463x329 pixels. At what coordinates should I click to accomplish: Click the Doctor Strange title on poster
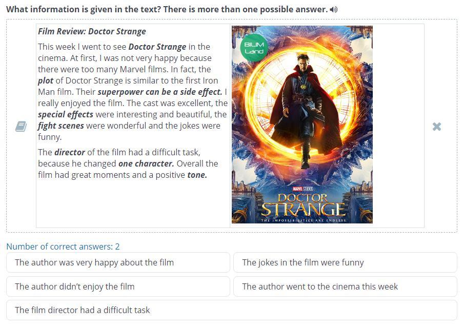tap(303, 205)
